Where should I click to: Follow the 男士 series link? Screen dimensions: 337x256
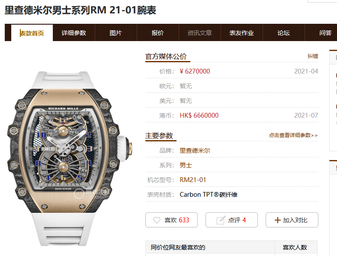[186, 165]
